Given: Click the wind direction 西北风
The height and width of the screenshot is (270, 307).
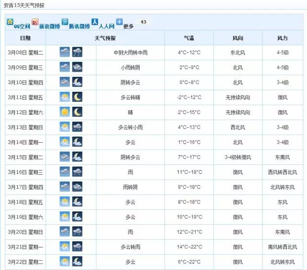Looking at the screenshot, I should click(x=238, y=127).
